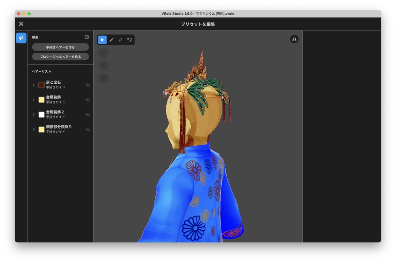The width and height of the screenshot is (396, 262).
Task: Toggle visibility of 頭頂部分頭飾り
Action: [88, 129]
